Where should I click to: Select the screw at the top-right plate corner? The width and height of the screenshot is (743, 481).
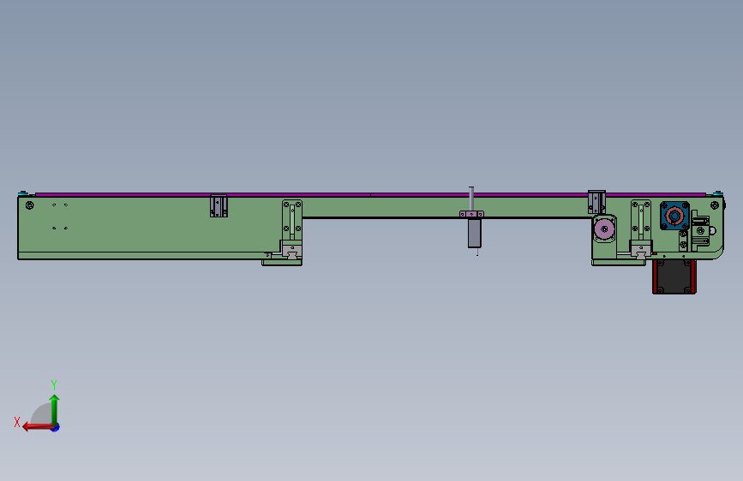715,205
